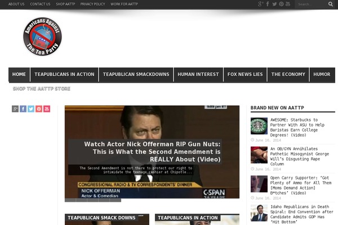Click the Americans Against The Tea Party logo
The image size is (338, 225).
[x=42, y=37]
